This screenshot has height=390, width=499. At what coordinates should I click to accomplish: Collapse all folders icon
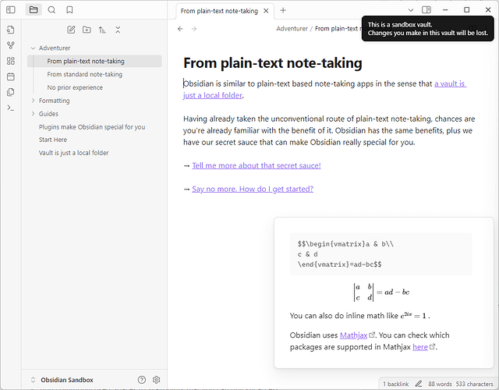click(118, 30)
